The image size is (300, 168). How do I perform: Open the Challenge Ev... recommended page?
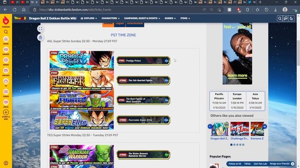(x=240, y=131)
